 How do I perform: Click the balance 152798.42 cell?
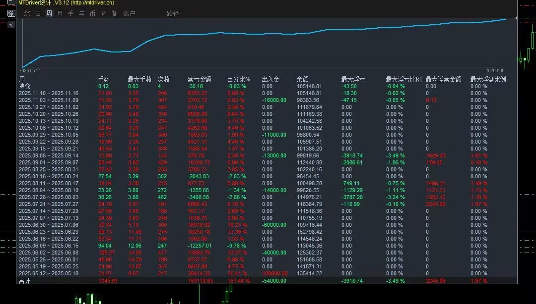click(309, 232)
